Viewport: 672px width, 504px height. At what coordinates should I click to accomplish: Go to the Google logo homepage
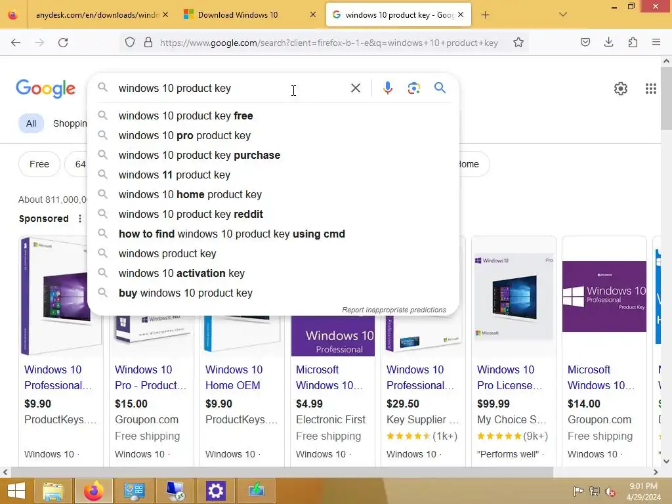pos(45,89)
